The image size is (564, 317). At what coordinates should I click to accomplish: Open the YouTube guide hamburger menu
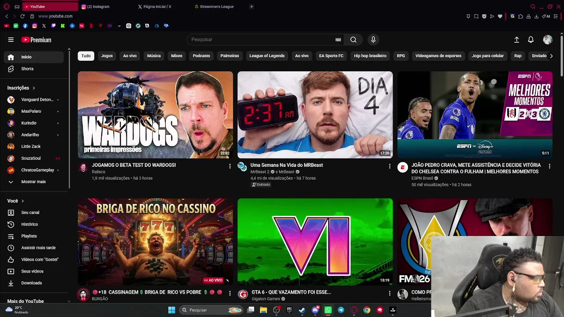(11, 40)
